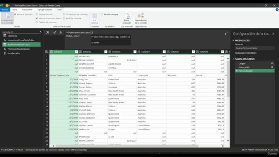The width and height of the screenshot is (279, 157).
Task: Click cell 'FECHA TRANSACCION' in row 6
Action: click(64, 75)
